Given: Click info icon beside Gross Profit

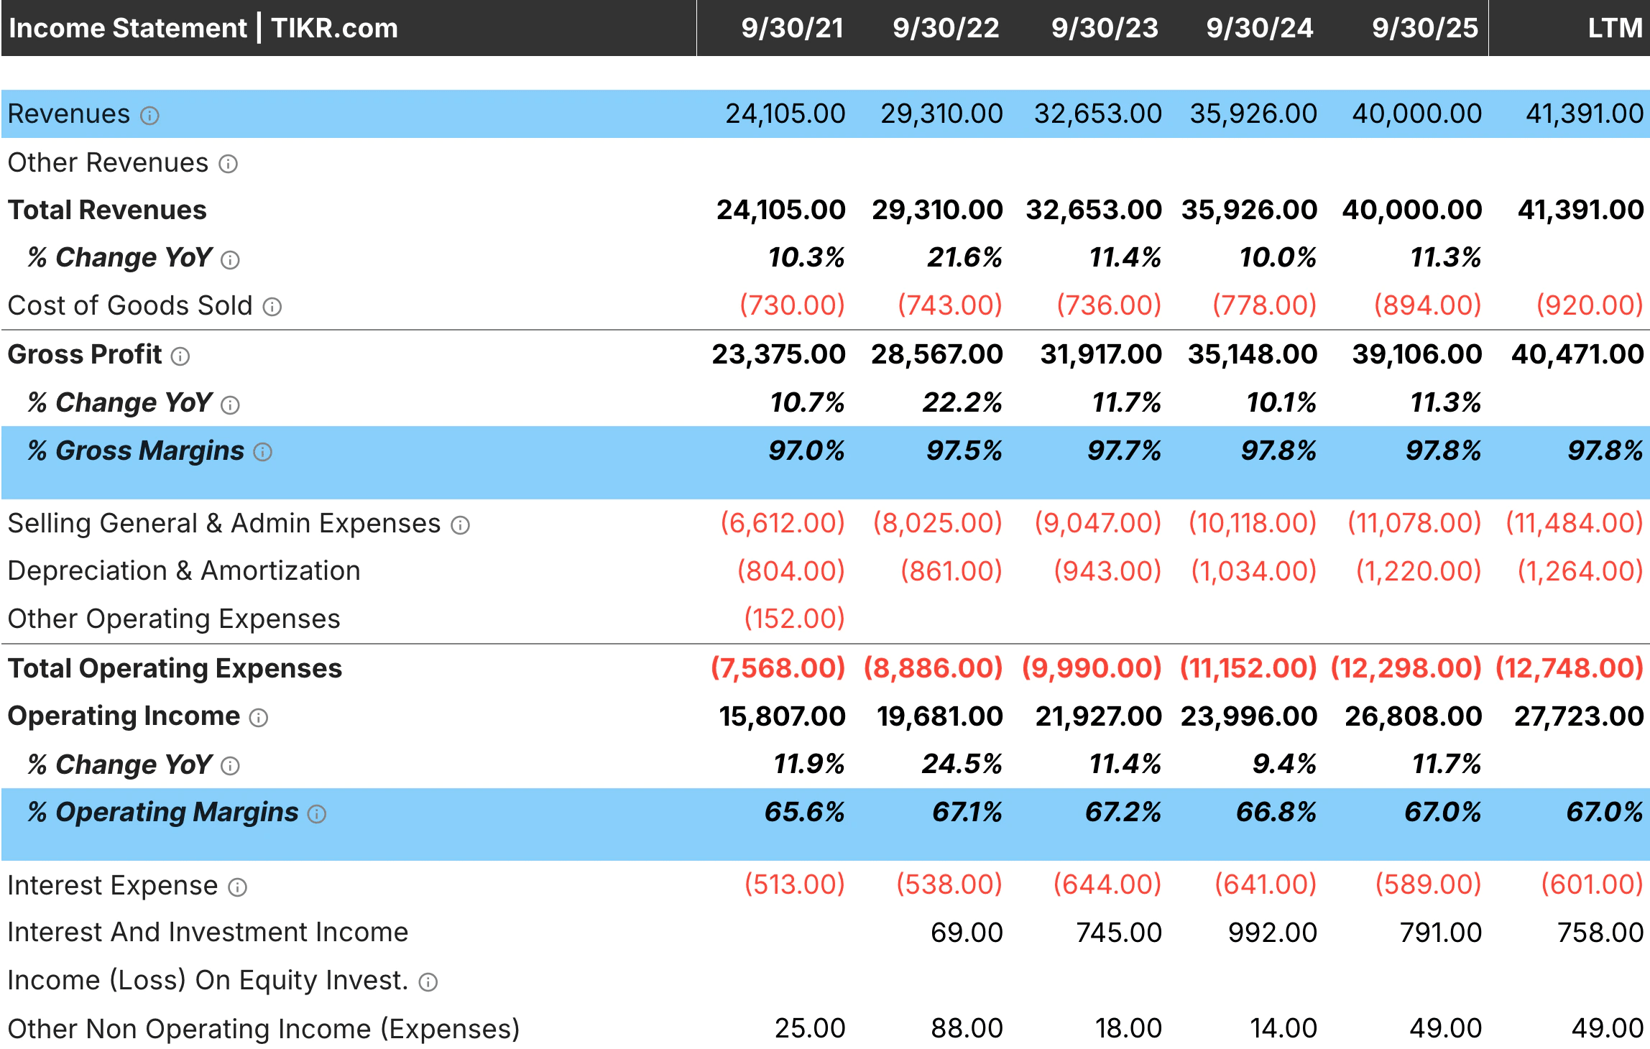Looking at the screenshot, I should (x=180, y=356).
